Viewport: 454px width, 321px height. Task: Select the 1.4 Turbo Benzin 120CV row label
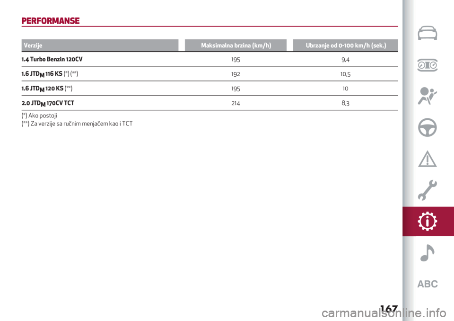click(52, 60)
